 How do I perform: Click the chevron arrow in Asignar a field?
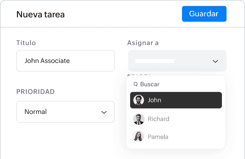tap(215, 61)
